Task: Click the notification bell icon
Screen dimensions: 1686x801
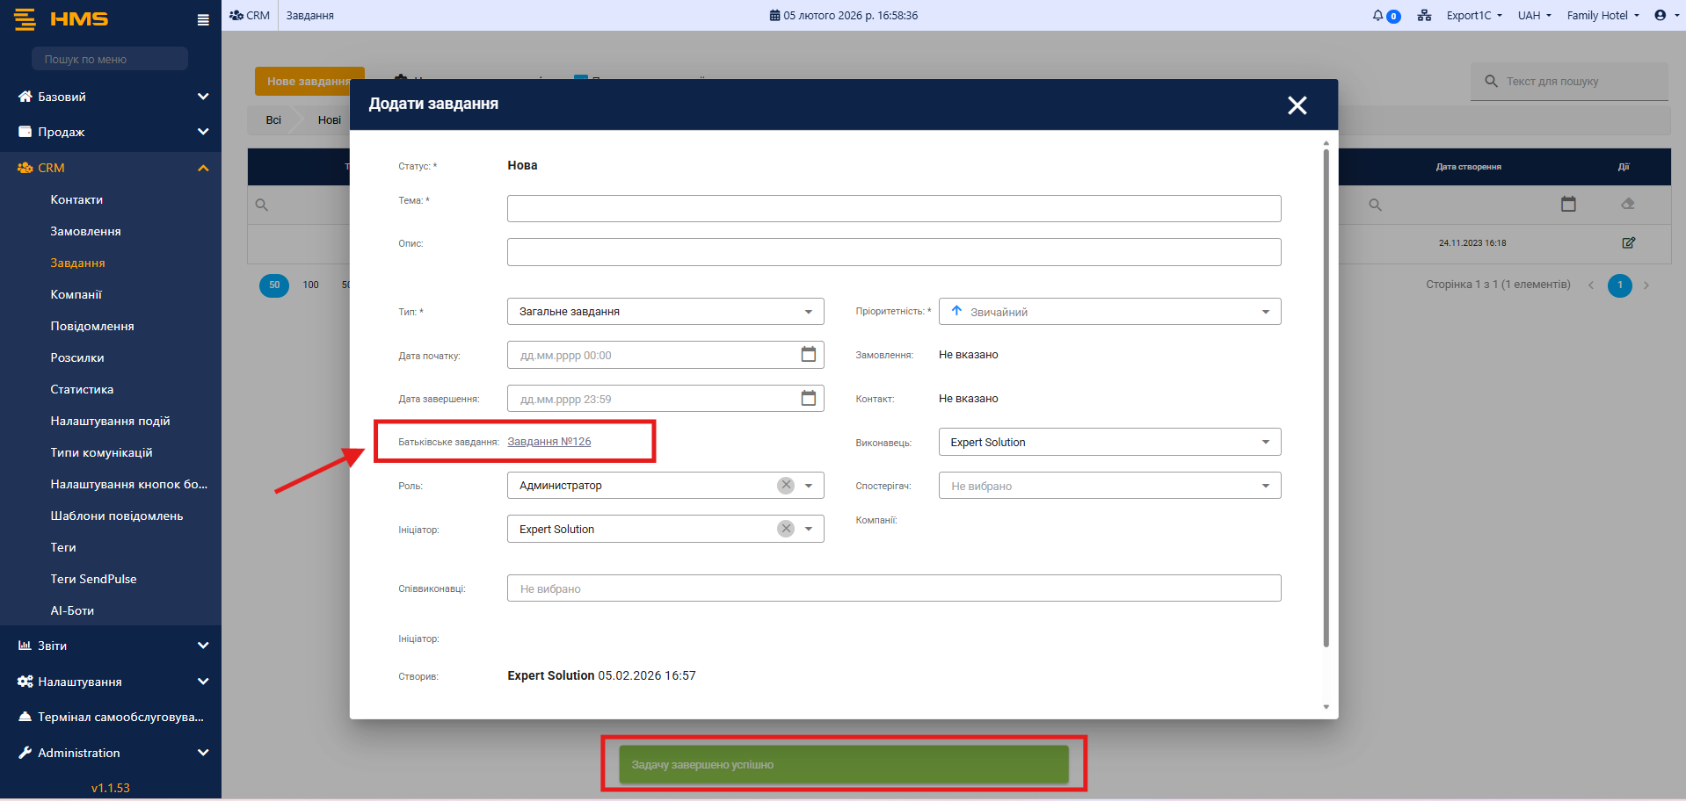Action: [1377, 16]
